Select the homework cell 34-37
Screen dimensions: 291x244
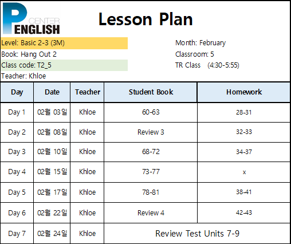click(244, 152)
